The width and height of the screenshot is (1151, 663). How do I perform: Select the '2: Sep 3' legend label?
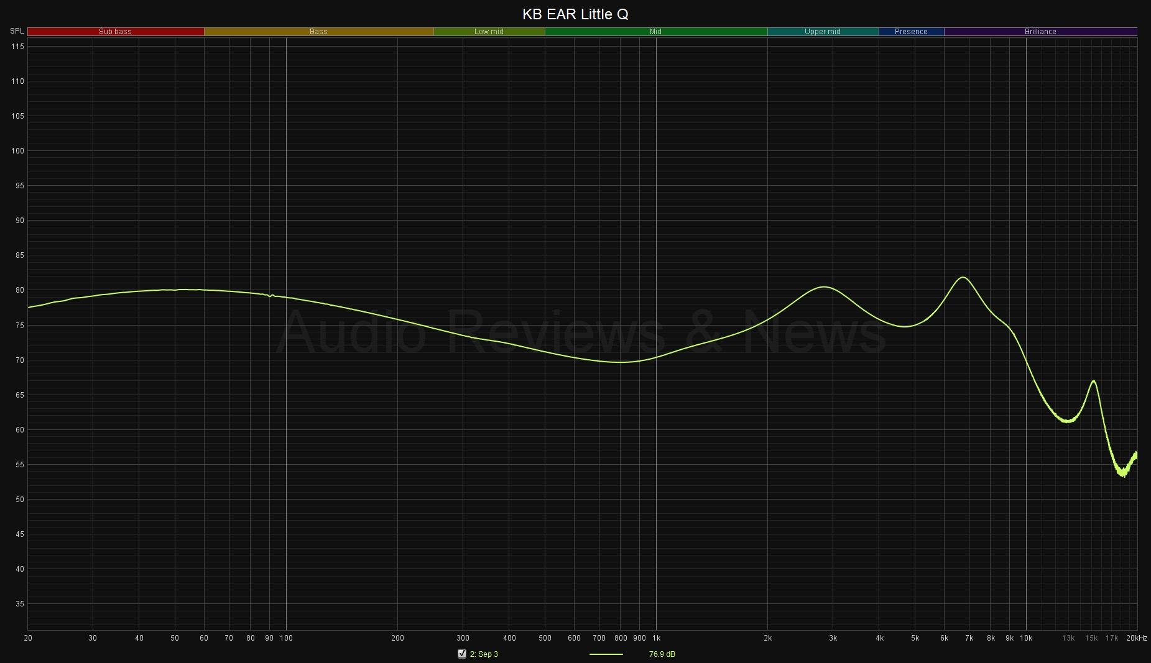coord(484,654)
